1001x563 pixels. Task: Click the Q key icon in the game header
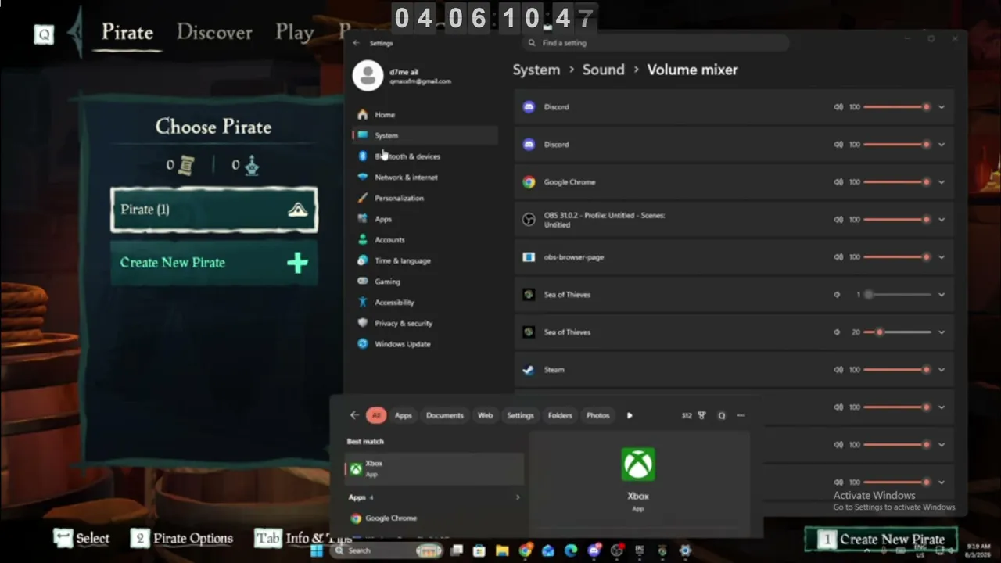tap(44, 34)
